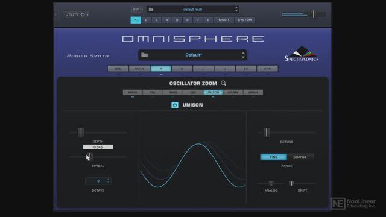Set range to COARSE
This screenshot has width=386, height=217.
[x=300, y=157]
